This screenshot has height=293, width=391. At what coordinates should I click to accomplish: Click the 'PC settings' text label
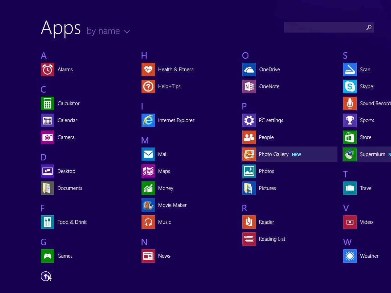click(271, 120)
